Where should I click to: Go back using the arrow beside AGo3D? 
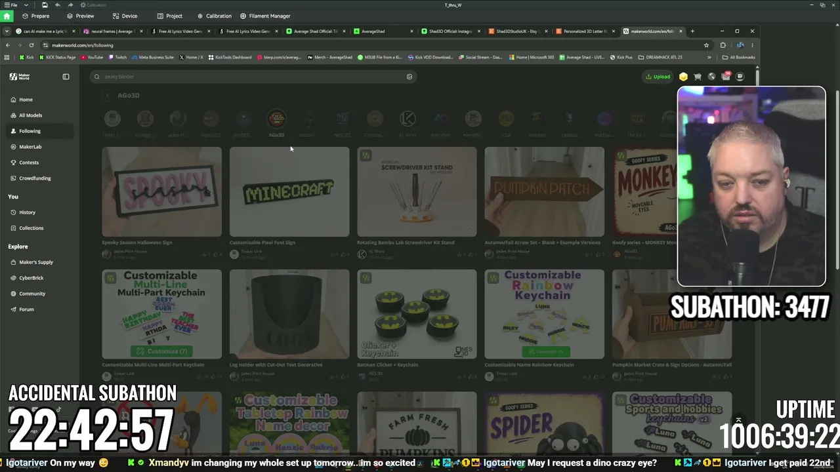tap(108, 96)
